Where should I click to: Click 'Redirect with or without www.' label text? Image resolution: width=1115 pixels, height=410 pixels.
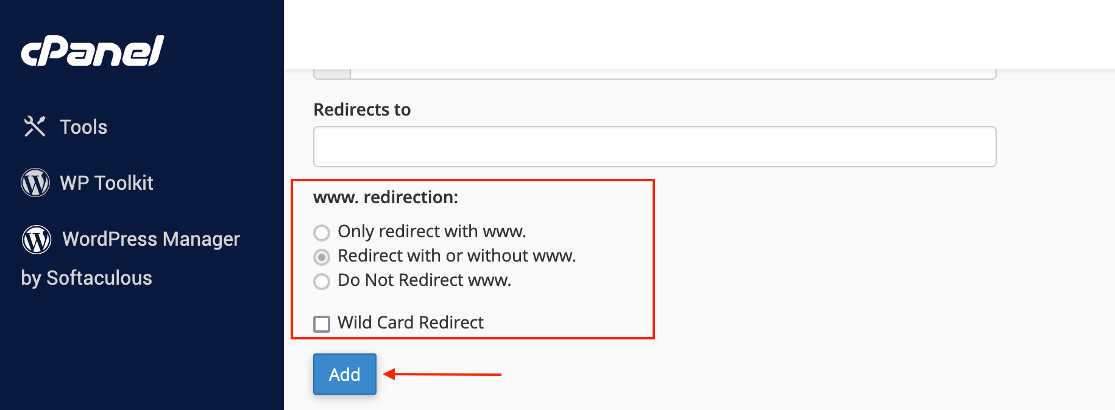[x=457, y=255]
